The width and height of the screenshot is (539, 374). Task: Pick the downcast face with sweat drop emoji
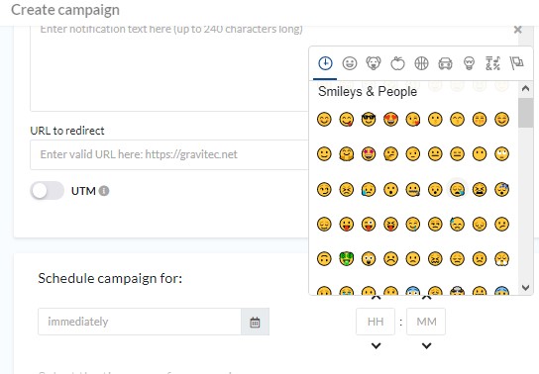tap(457, 224)
